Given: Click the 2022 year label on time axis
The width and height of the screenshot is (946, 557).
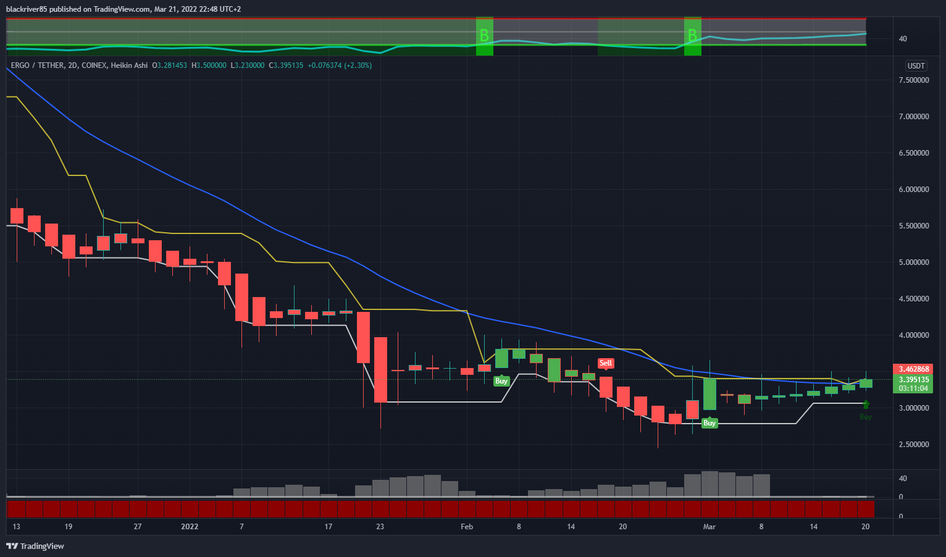Looking at the screenshot, I should pyautogui.click(x=190, y=527).
